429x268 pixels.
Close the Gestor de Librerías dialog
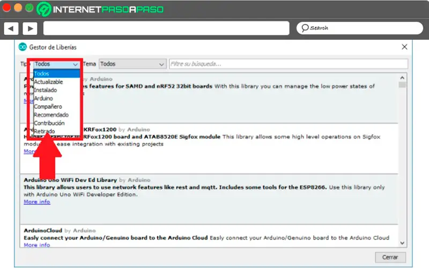(x=404, y=47)
